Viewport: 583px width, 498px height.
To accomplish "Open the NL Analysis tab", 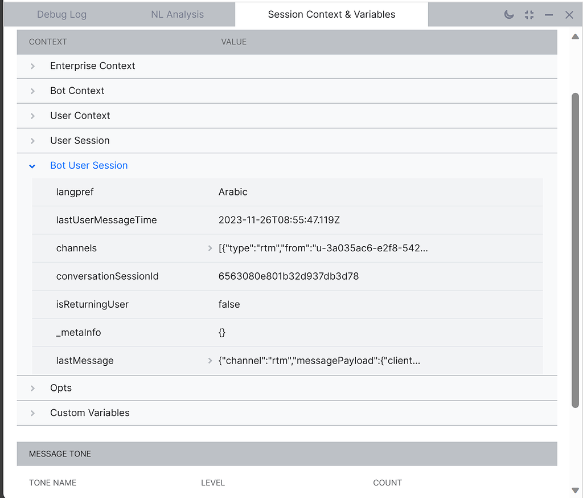I will tap(177, 14).
